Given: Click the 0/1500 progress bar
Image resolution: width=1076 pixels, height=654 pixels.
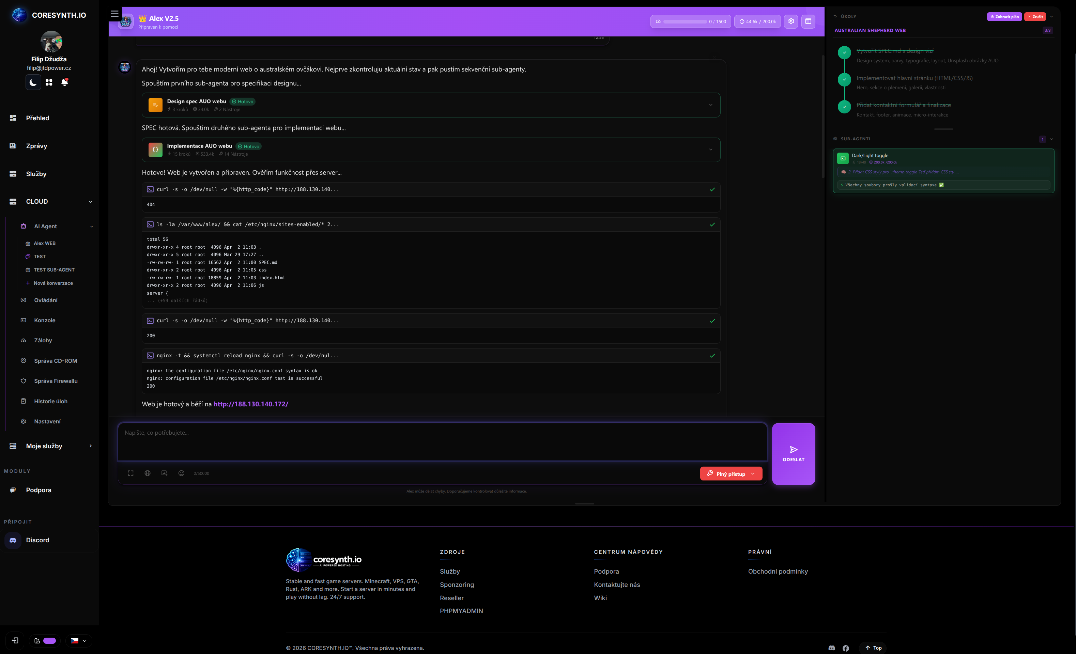Looking at the screenshot, I should 690,21.
